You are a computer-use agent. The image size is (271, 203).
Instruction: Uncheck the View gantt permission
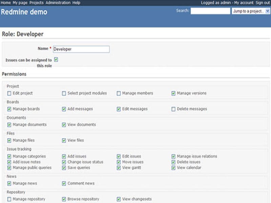[119, 168]
